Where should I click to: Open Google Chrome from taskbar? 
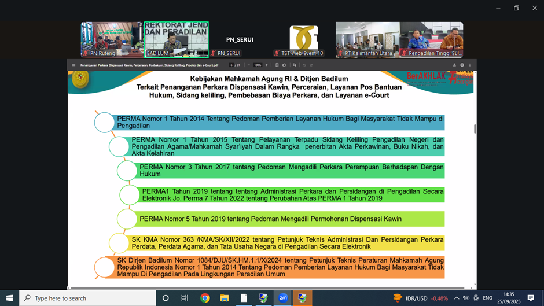point(205,298)
